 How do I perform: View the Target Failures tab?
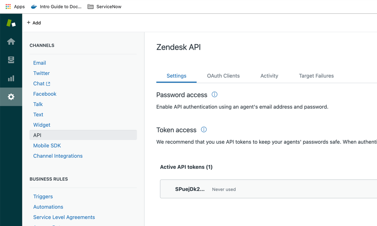point(316,75)
